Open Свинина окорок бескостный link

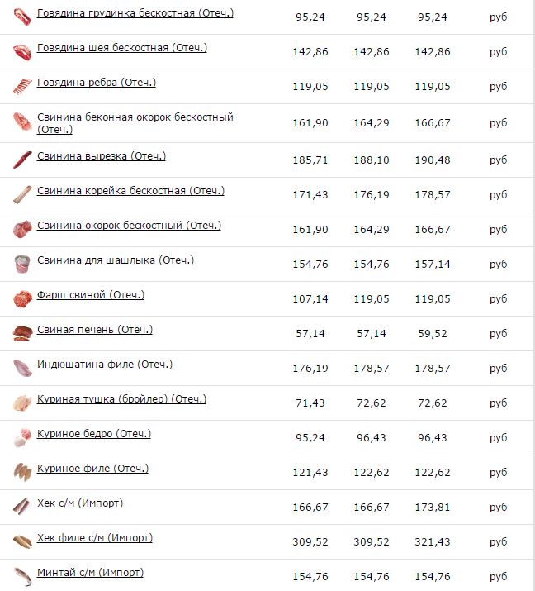pos(129,225)
